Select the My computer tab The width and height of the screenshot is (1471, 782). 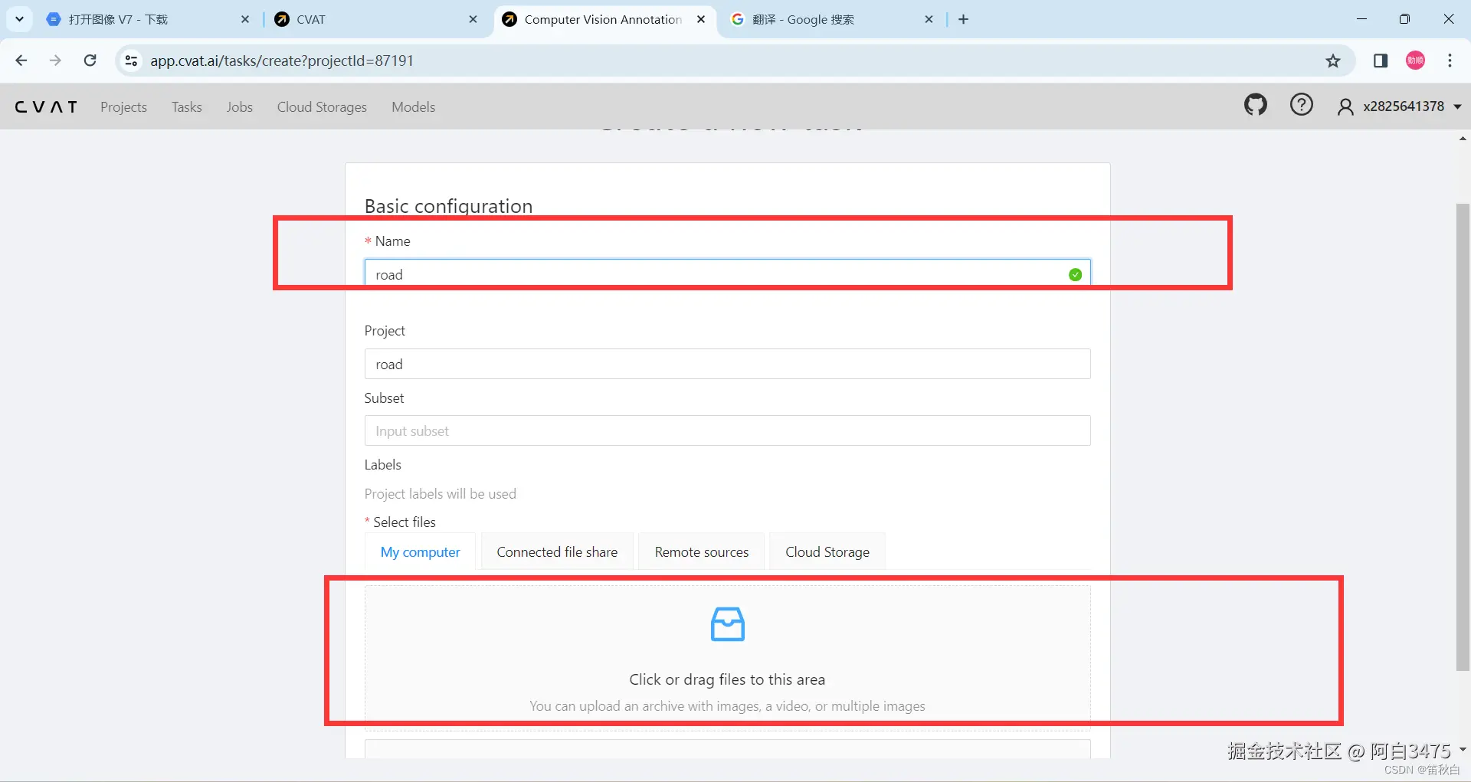421,551
